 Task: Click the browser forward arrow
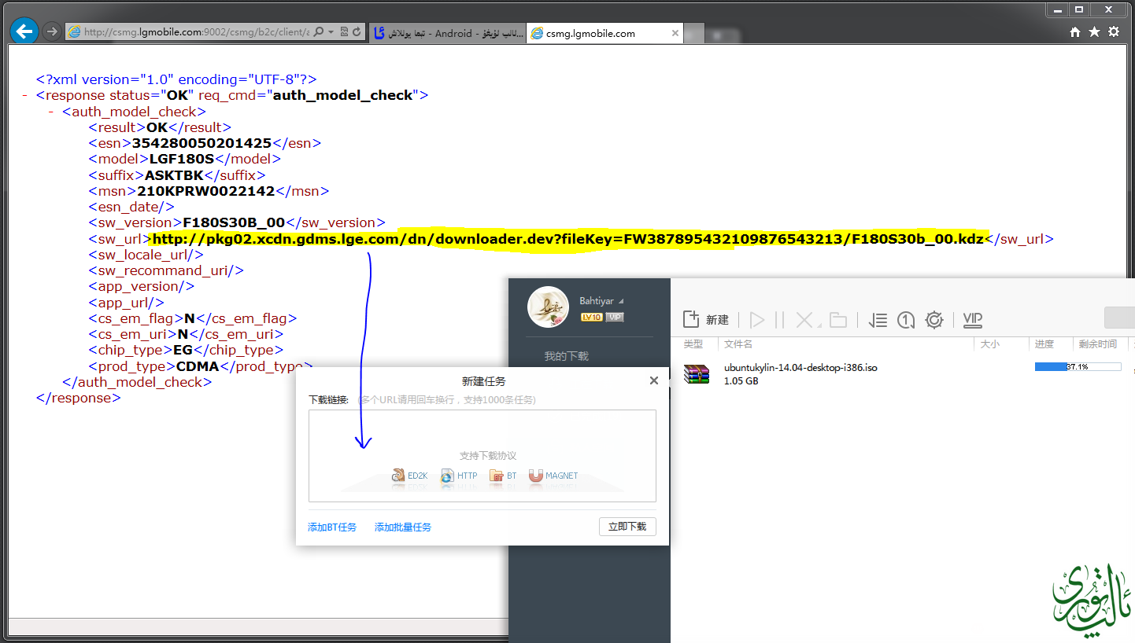click(52, 31)
